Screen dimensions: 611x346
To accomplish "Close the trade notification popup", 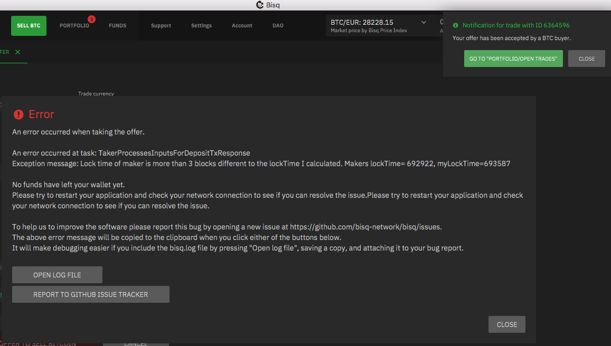I will pos(587,59).
